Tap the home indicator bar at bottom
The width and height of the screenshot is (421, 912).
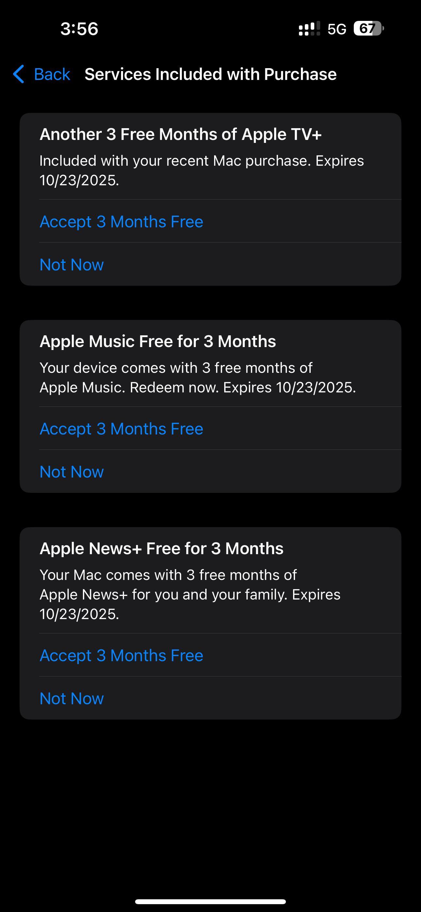coord(210,901)
